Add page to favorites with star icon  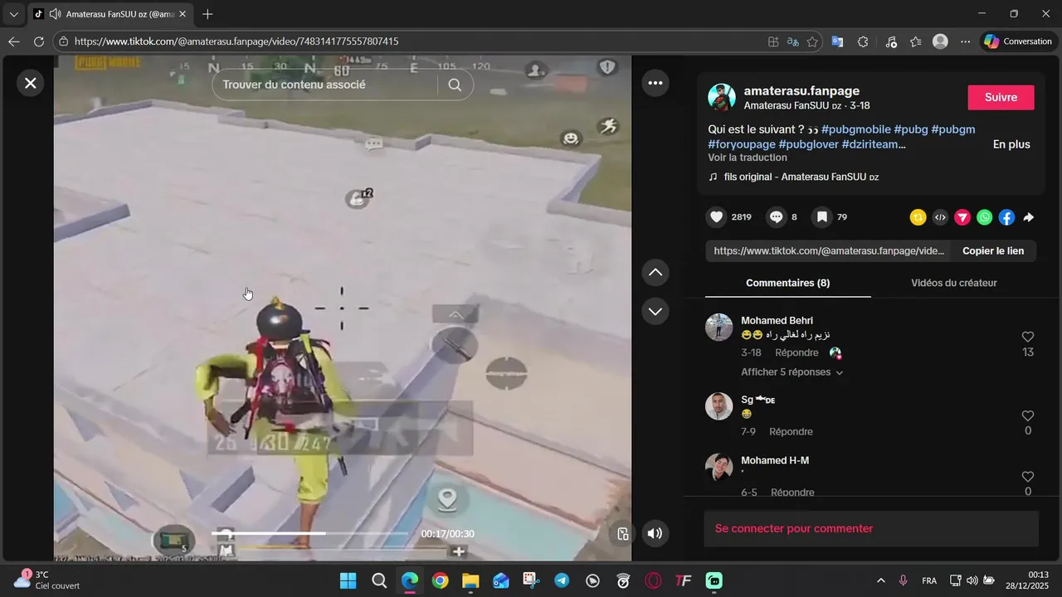[x=812, y=41]
